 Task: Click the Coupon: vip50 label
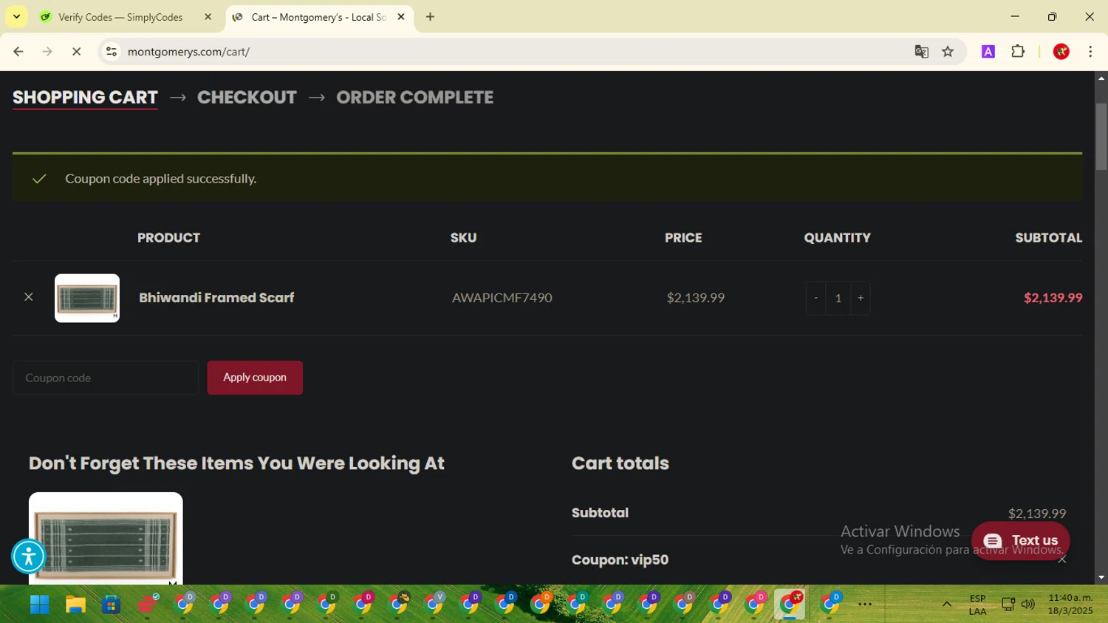(620, 560)
